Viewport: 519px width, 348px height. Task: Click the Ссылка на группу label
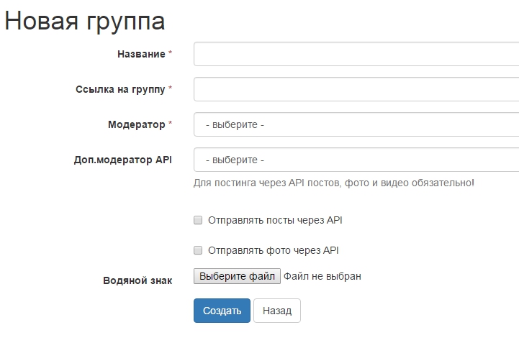pos(120,89)
